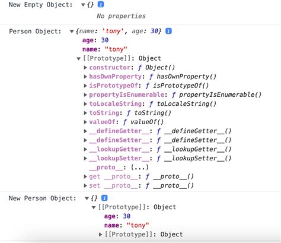This screenshot has height=243, width=281.
Task: Select 'No properties' text
Action: point(121,16)
